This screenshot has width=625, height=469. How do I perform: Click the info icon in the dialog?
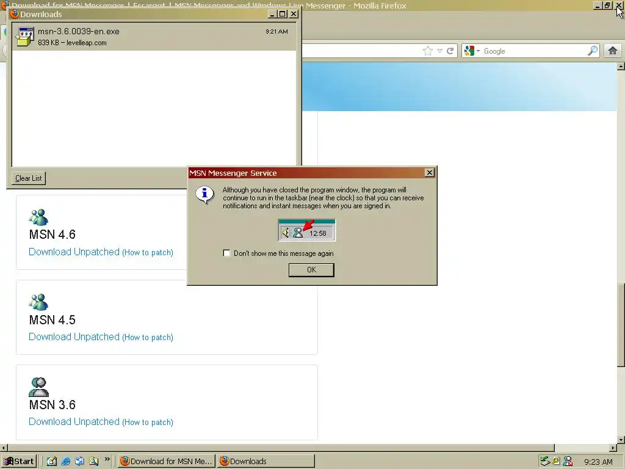tap(204, 195)
